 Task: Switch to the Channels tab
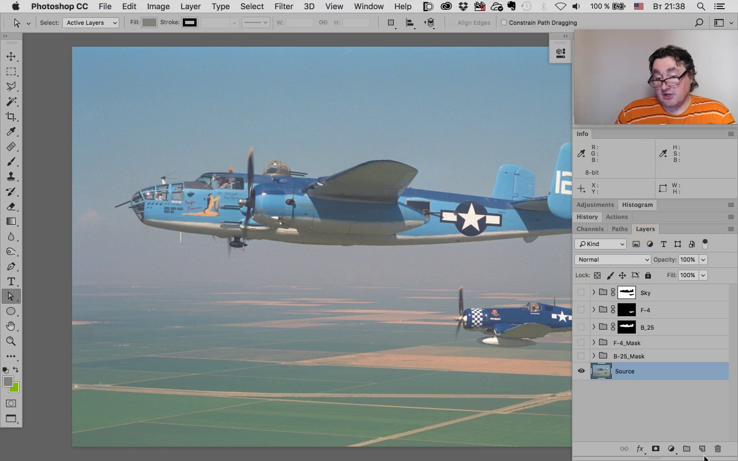[590, 229]
